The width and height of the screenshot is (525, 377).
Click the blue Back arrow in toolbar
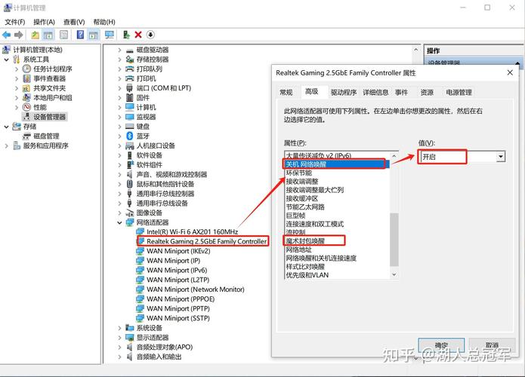click(6, 35)
